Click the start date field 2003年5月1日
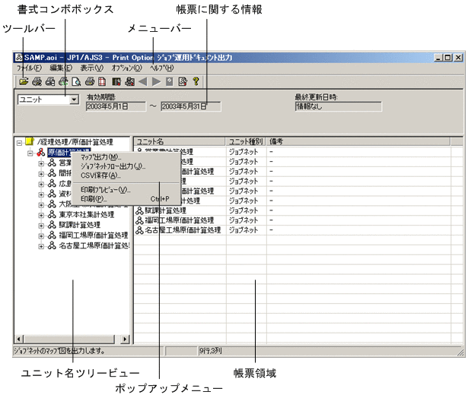This screenshot has height=398, width=468. pos(116,106)
